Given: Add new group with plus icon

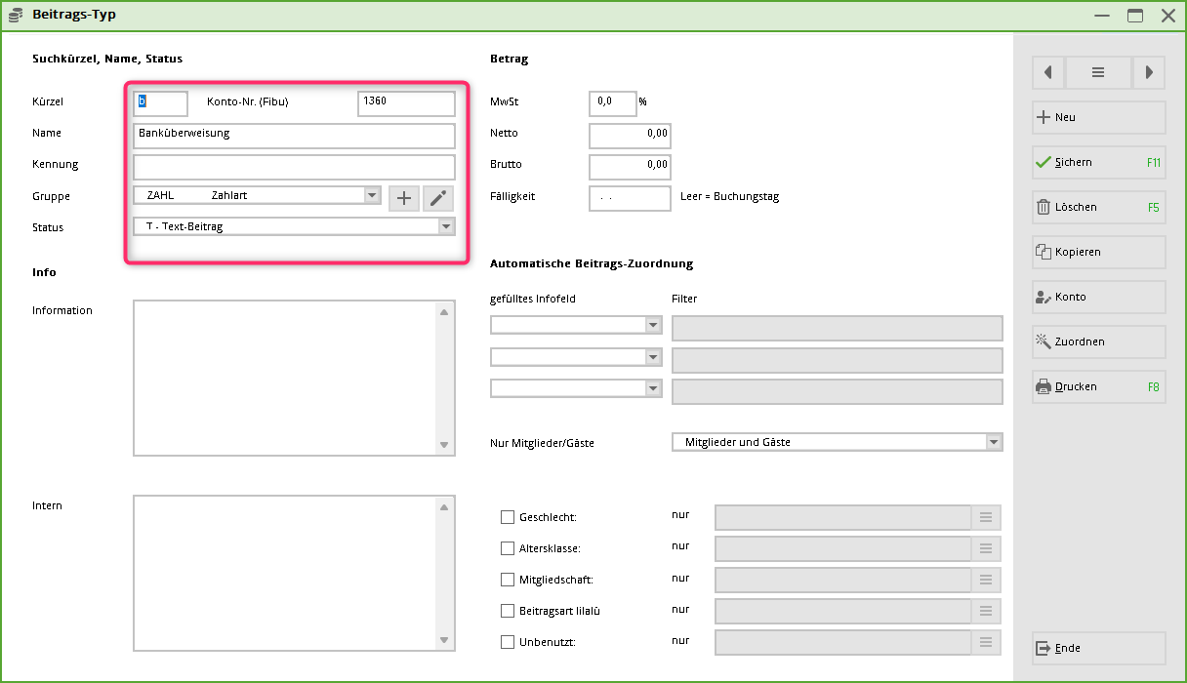Looking at the screenshot, I should point(404,198).
